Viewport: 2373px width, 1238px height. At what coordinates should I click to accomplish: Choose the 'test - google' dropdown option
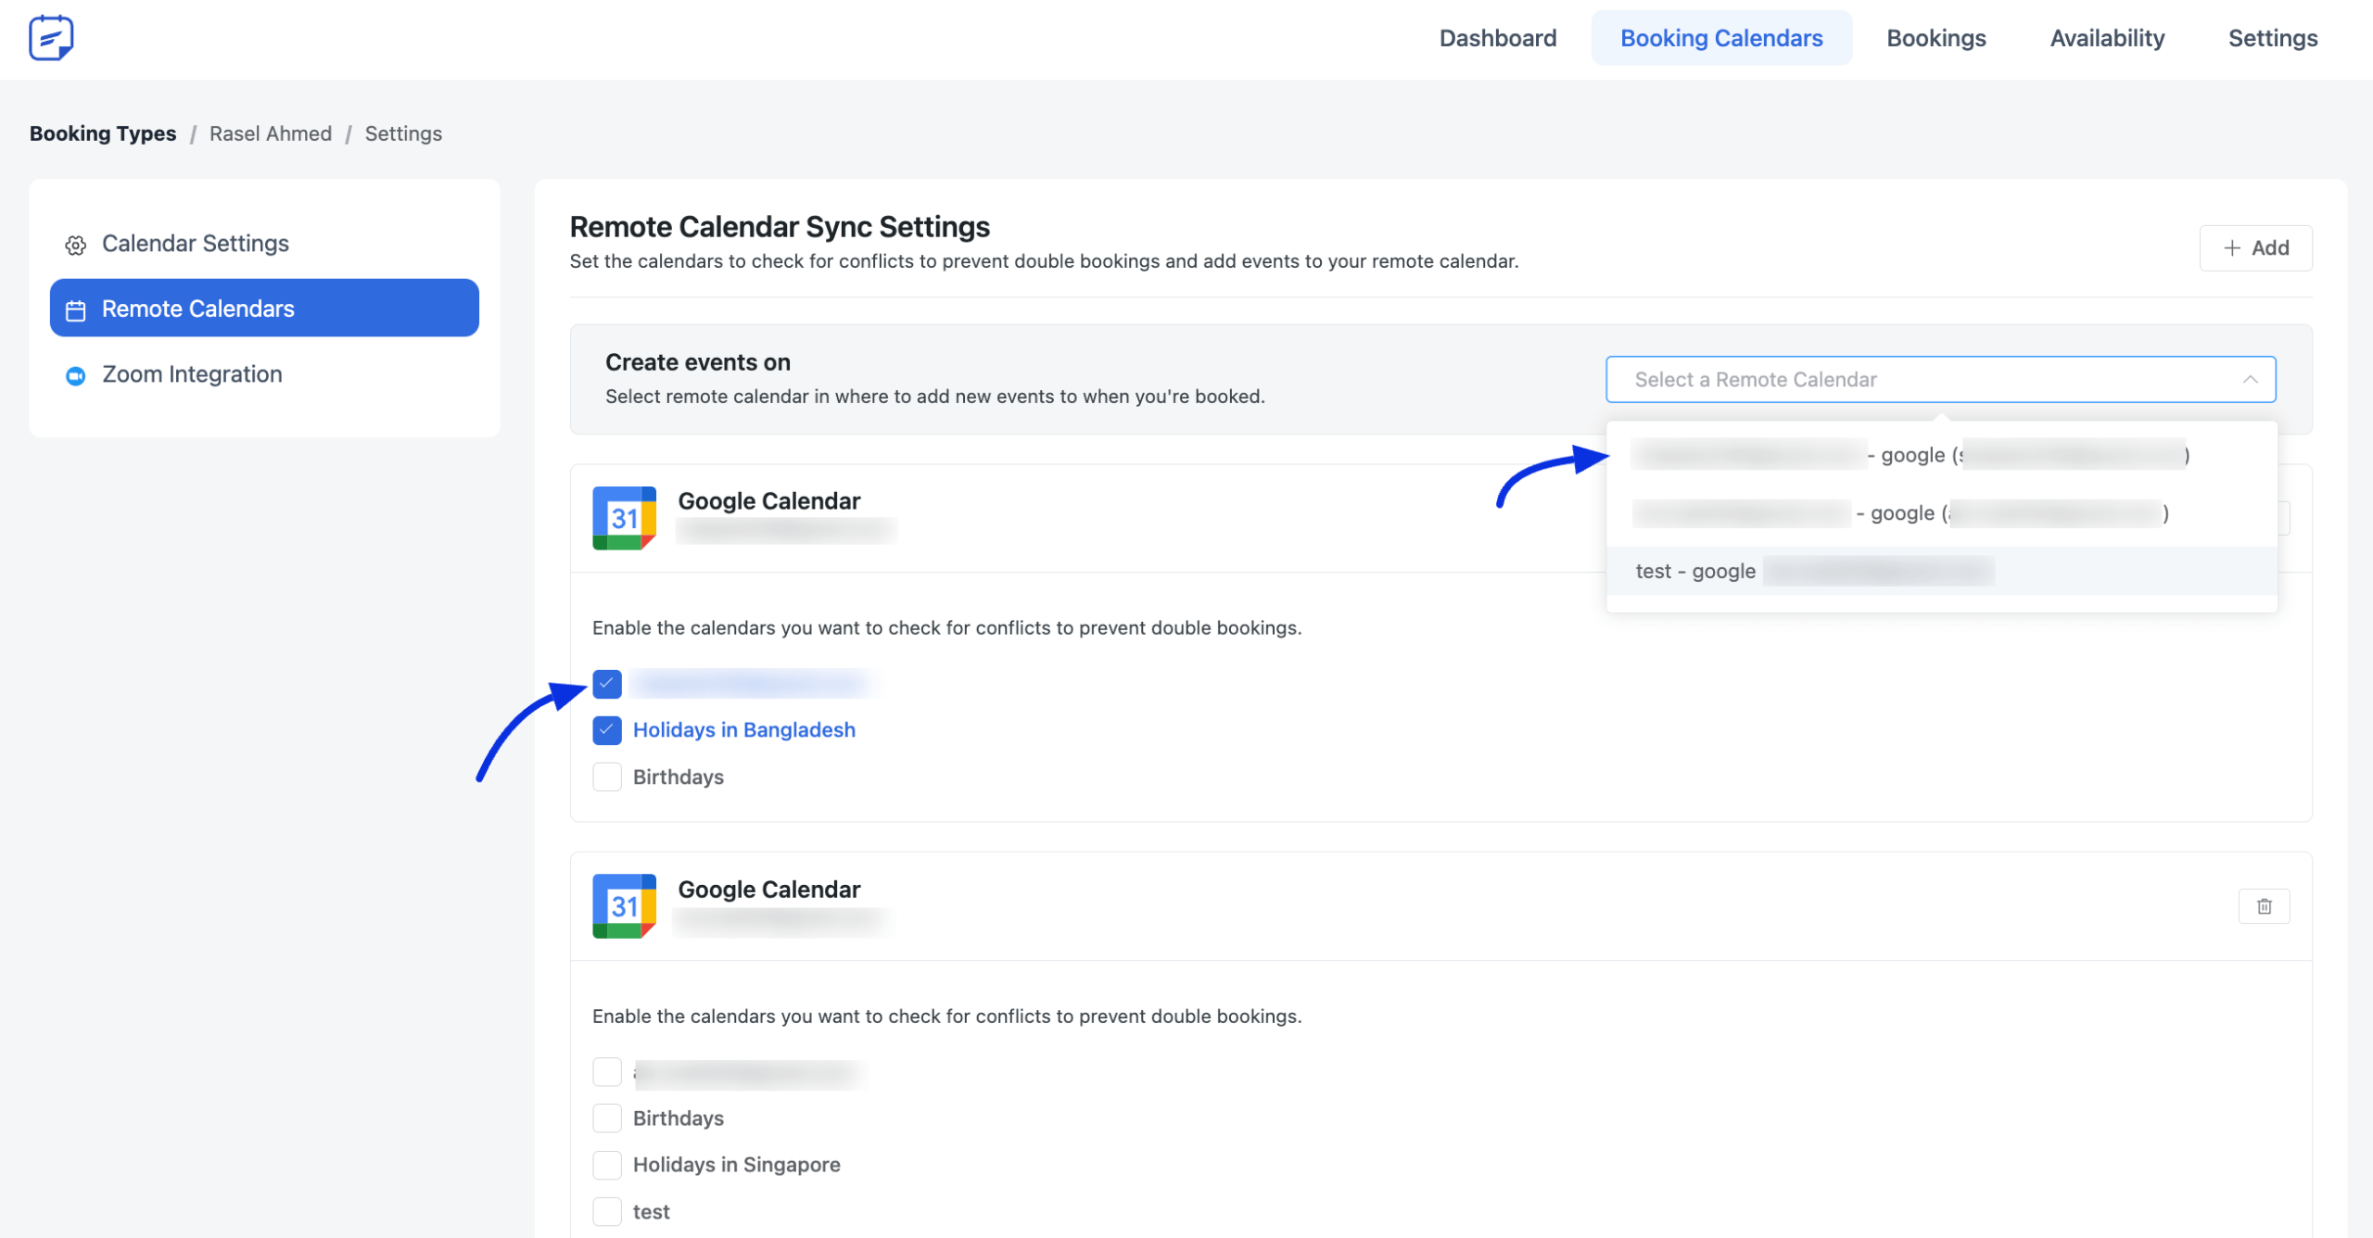1941,571
